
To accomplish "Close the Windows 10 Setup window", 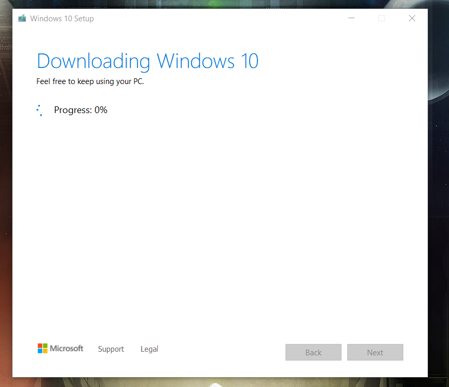I will pos(412,18).
